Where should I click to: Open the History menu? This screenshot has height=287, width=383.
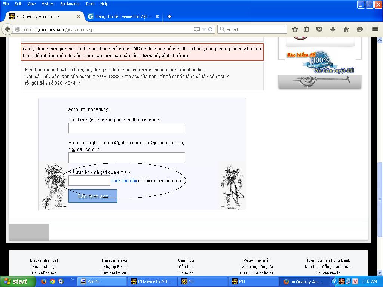click(48, 4)
